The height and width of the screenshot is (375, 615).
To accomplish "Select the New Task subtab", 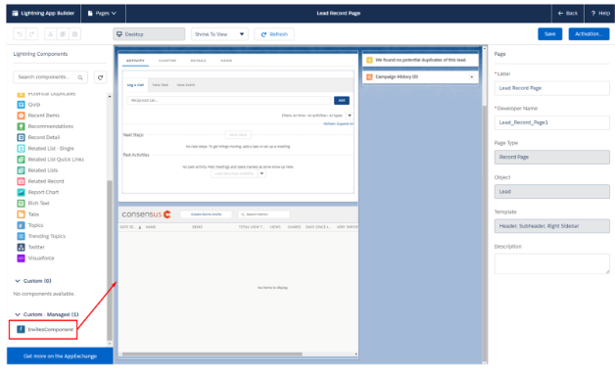I will pyautogui.click(x=160, y=85).
